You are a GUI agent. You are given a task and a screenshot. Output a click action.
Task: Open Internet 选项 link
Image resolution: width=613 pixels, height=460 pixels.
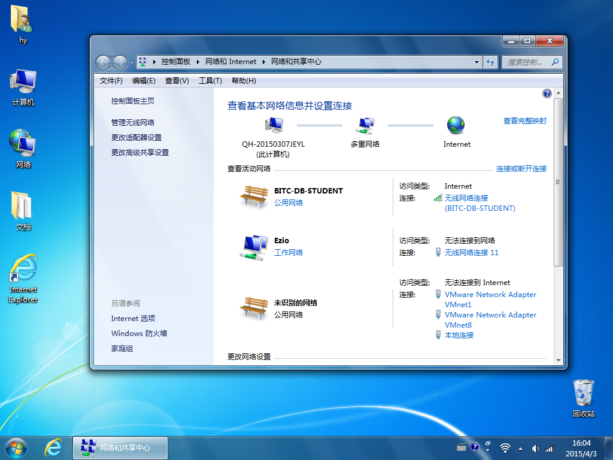pyautogui.click(x=133, y=319)
